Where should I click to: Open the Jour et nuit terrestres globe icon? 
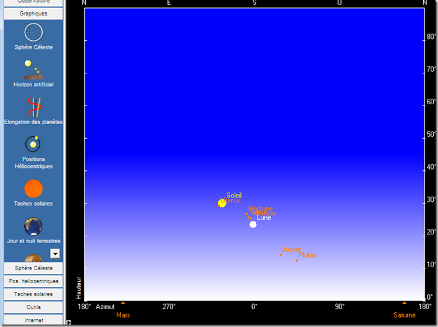[x=33, y=226]
